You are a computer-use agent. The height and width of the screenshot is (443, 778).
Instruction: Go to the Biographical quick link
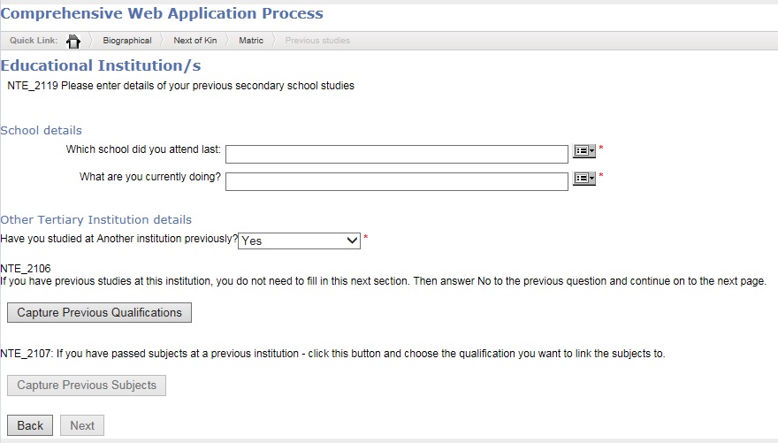tap(126, 41)
